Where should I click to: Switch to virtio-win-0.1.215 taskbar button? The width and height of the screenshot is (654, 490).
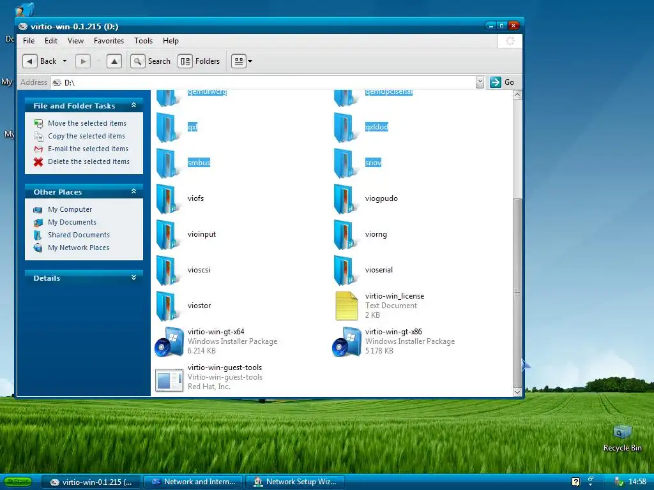tap(91, 482)
